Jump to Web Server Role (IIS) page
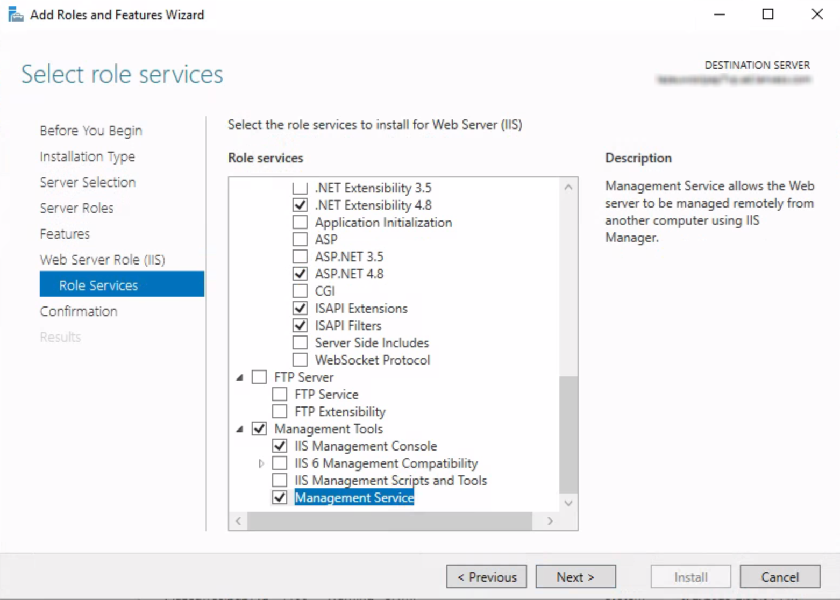Viewport: 840px width, 600px height. coord(102,260)
